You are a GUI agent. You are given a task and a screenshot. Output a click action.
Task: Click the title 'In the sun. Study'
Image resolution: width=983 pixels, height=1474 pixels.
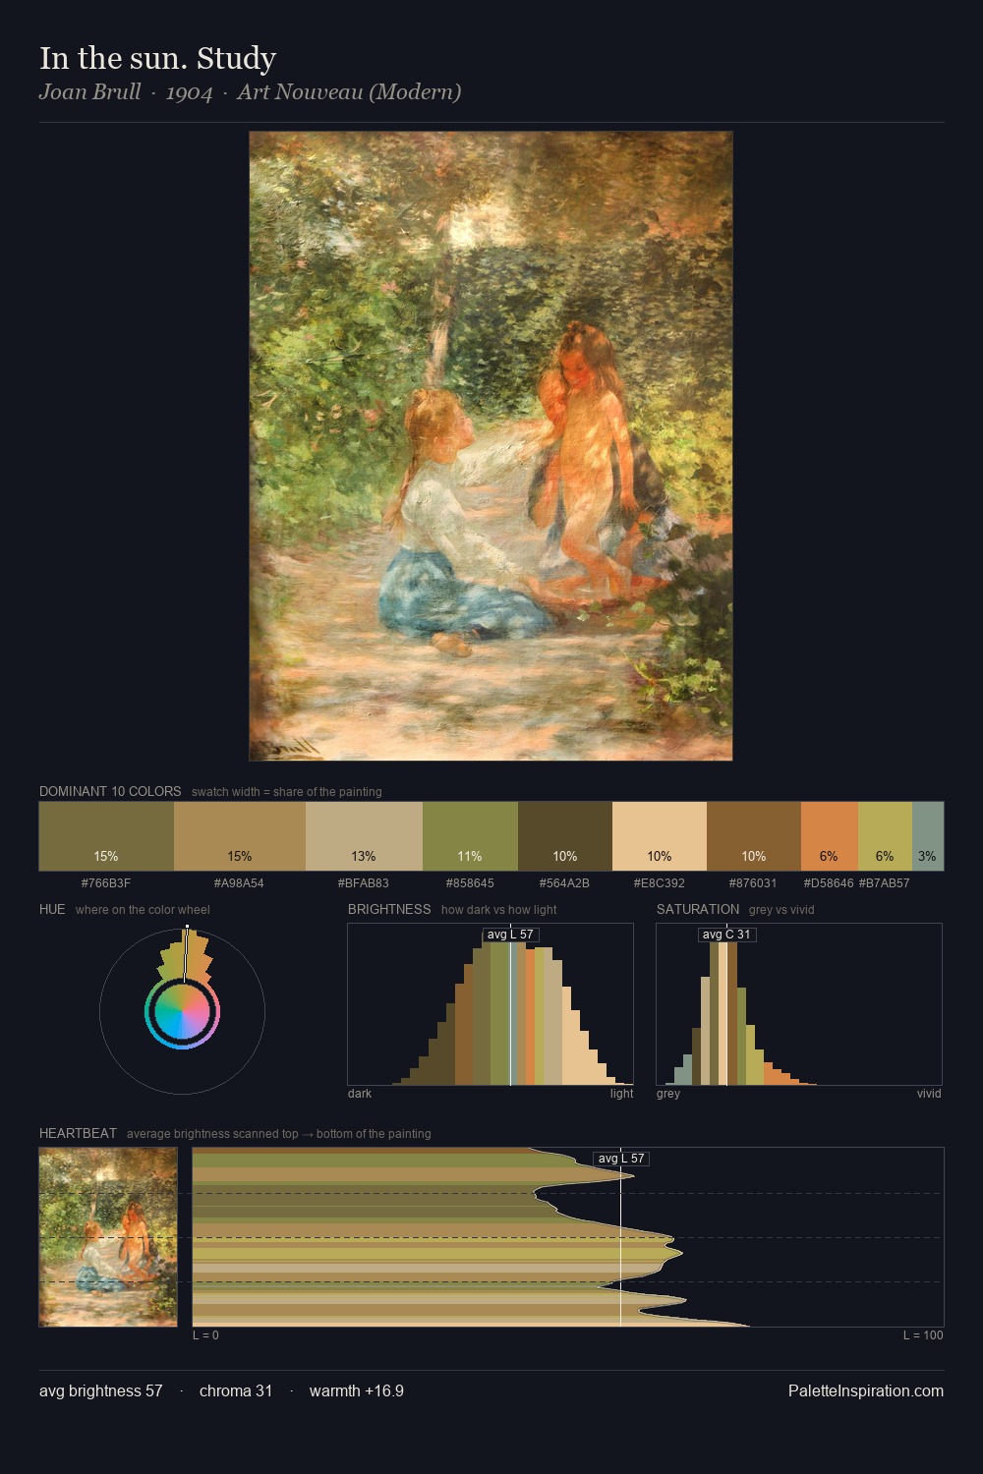[x=157, y=58]
